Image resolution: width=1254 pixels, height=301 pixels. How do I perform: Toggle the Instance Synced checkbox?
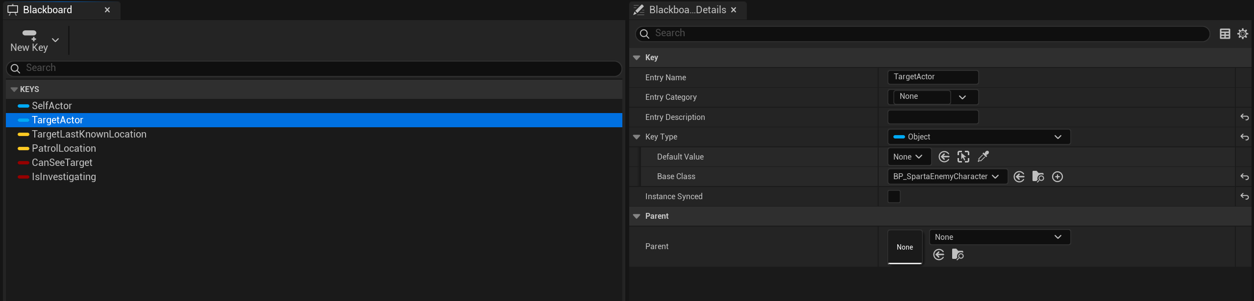click(x=894, y=196)
